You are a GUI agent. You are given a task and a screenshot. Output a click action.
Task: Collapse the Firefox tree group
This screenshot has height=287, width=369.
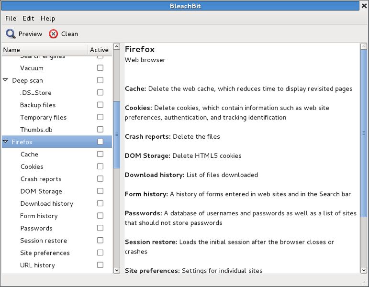click(x=5, y=142)
